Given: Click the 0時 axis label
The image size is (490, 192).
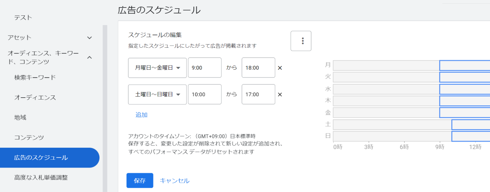Looking at the screenshot, I should (x=338, y=147).
